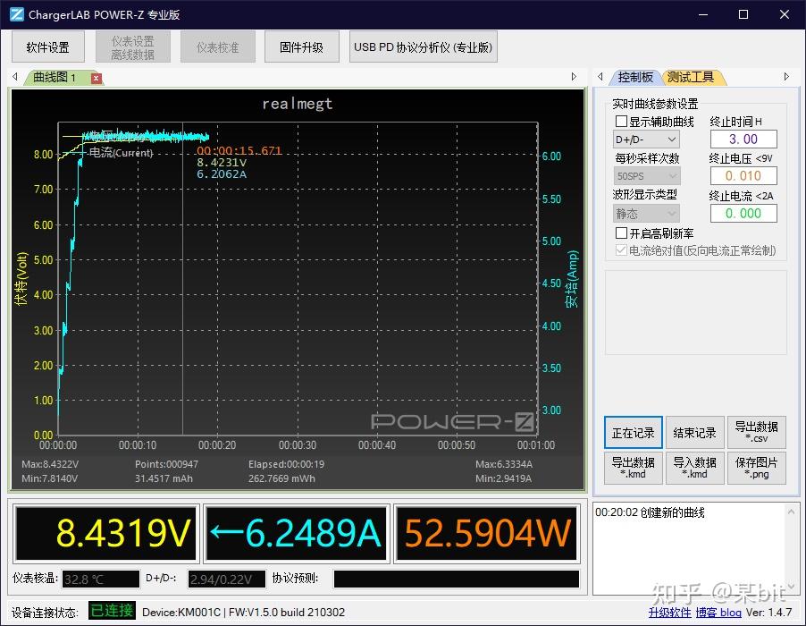Minimize the POWER-Z window

click(703, 14)
